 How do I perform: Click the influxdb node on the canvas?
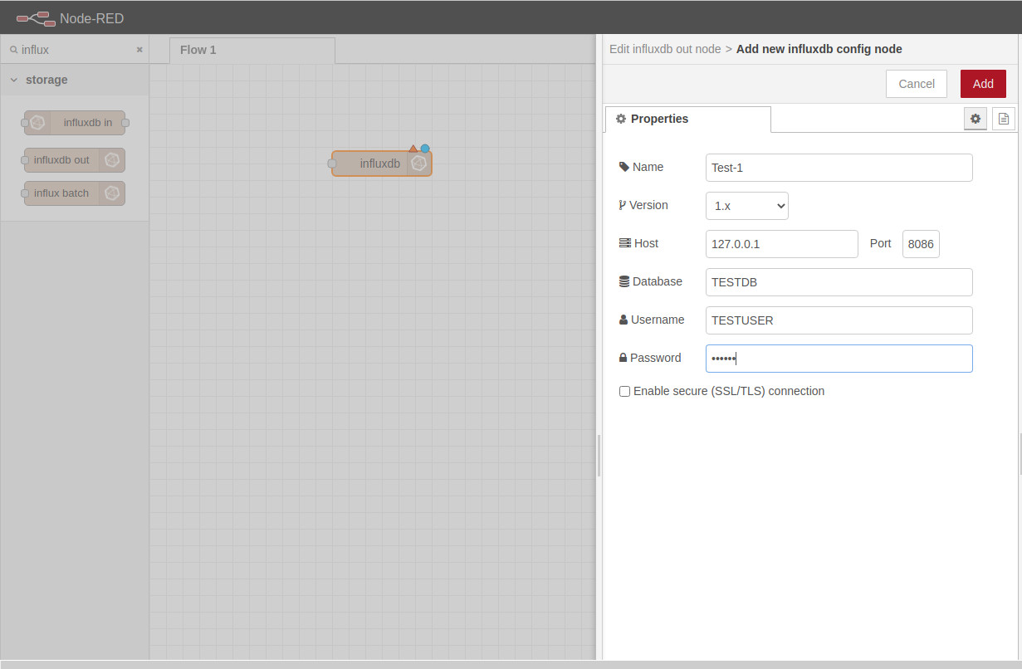coord(381,164)
